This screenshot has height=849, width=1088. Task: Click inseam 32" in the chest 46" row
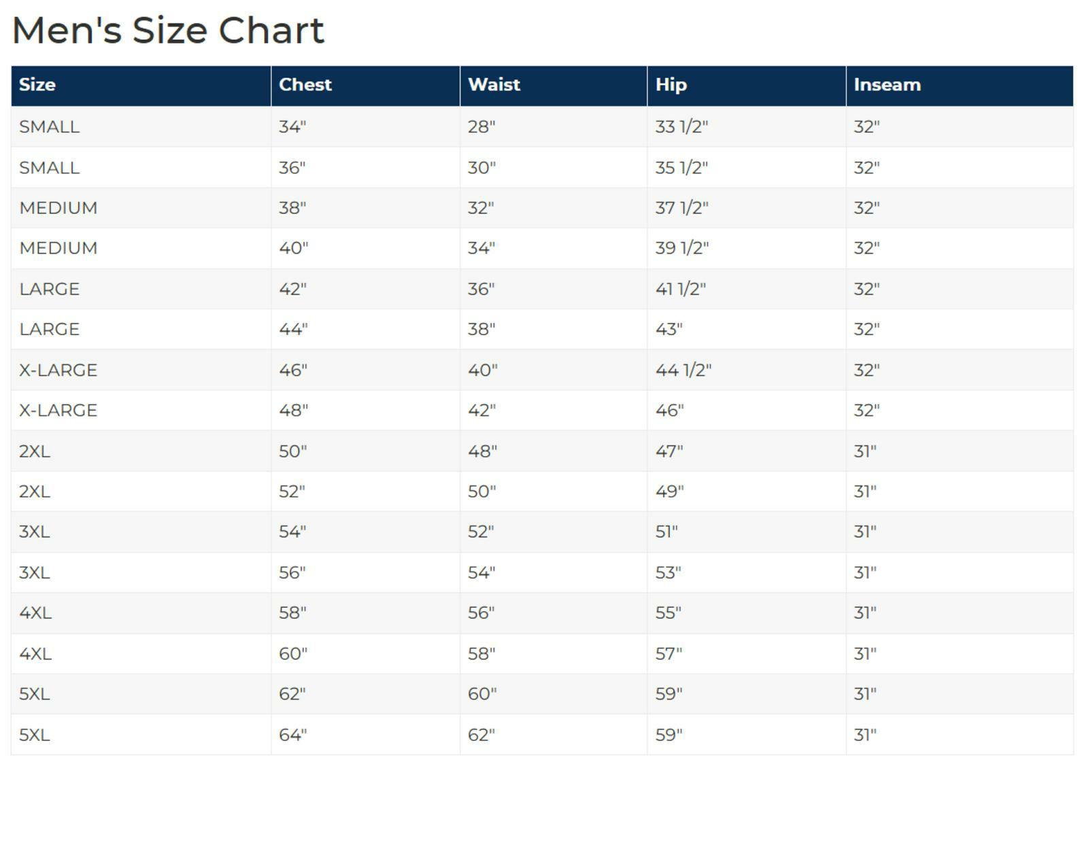[x=866, y=370]
